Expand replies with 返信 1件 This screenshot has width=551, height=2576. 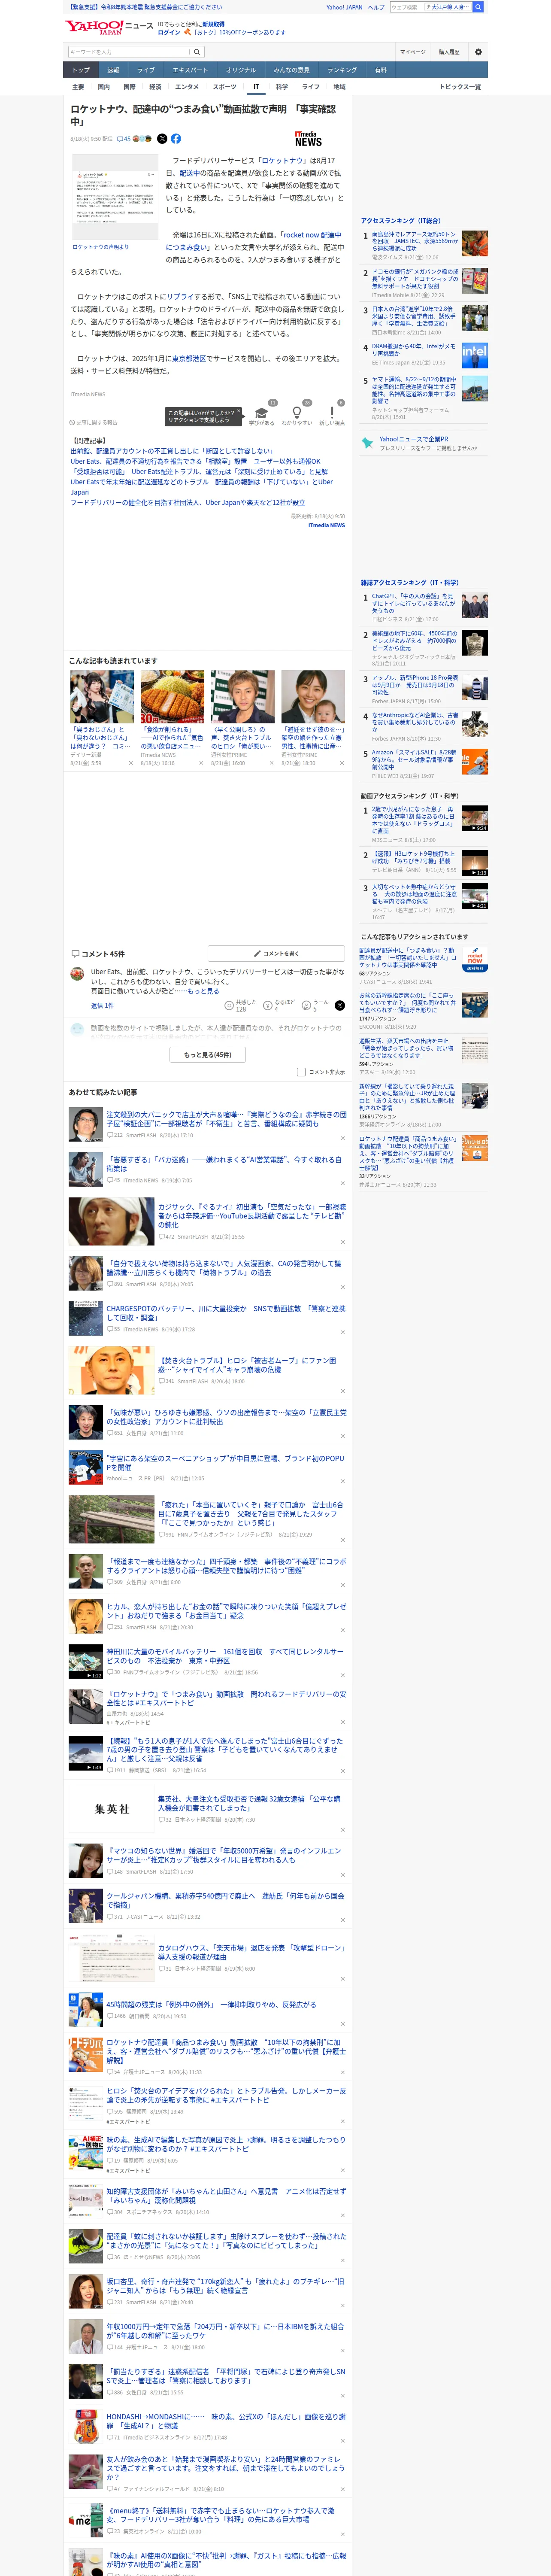[102, 1005]
